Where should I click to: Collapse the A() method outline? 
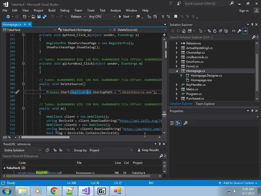pos(23,108)
